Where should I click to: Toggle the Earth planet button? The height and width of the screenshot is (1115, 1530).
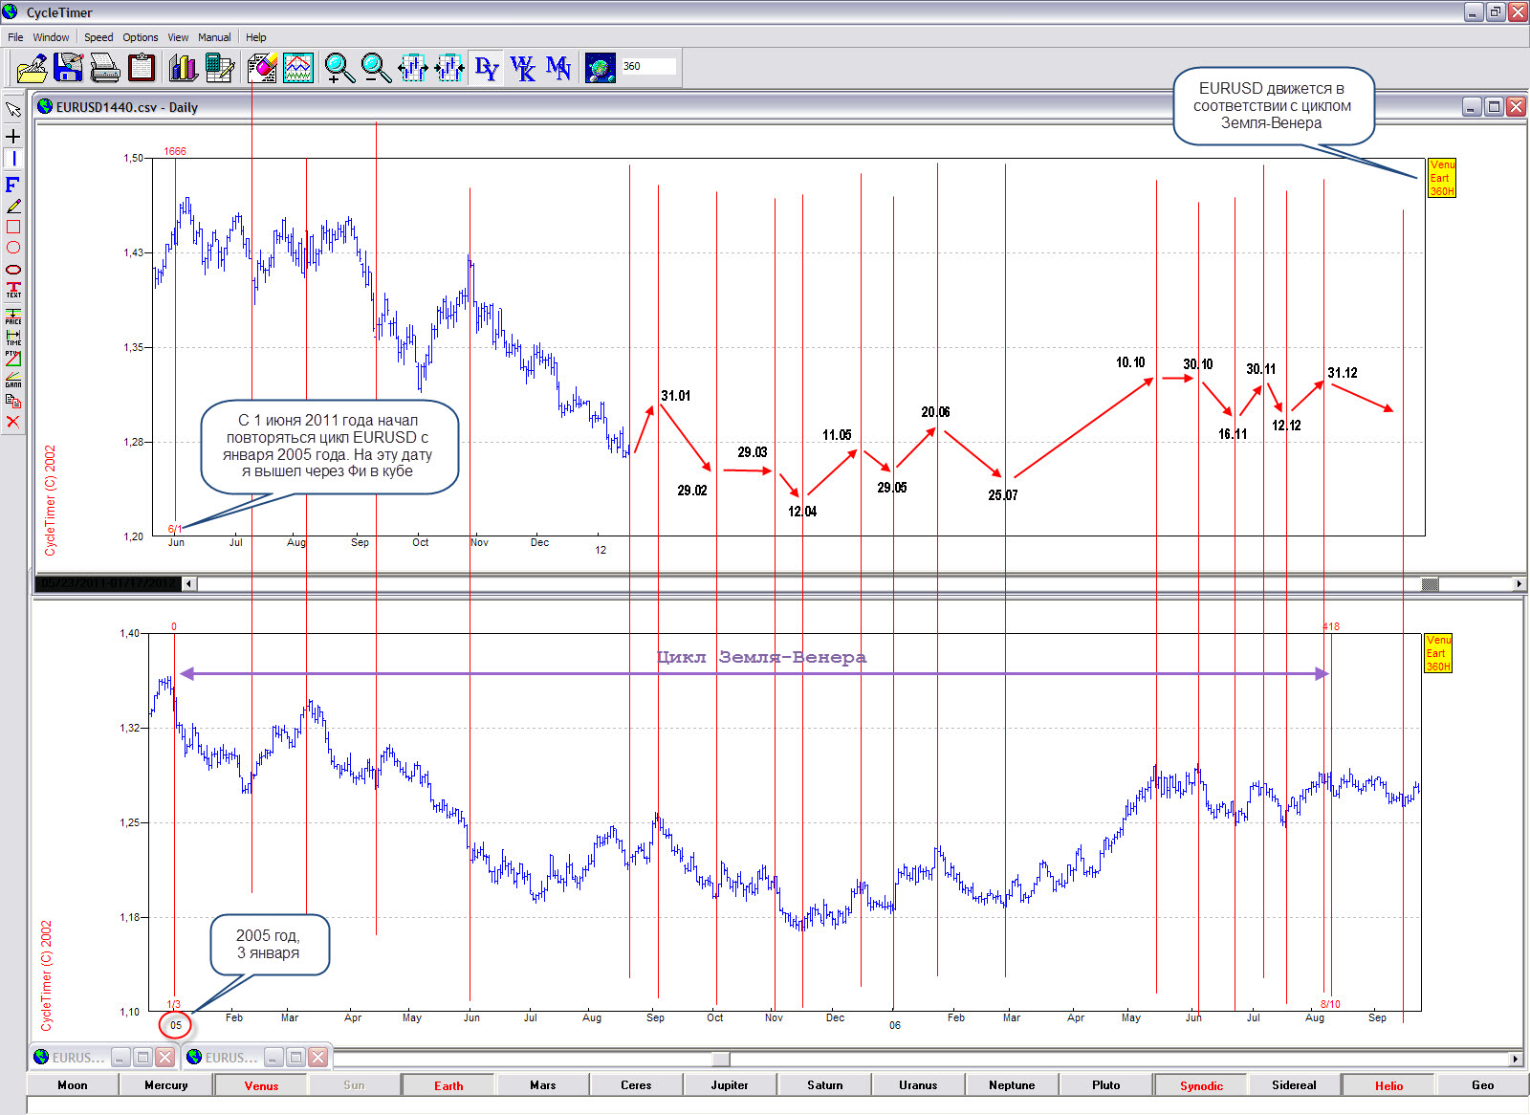(x=448, y=1085)
